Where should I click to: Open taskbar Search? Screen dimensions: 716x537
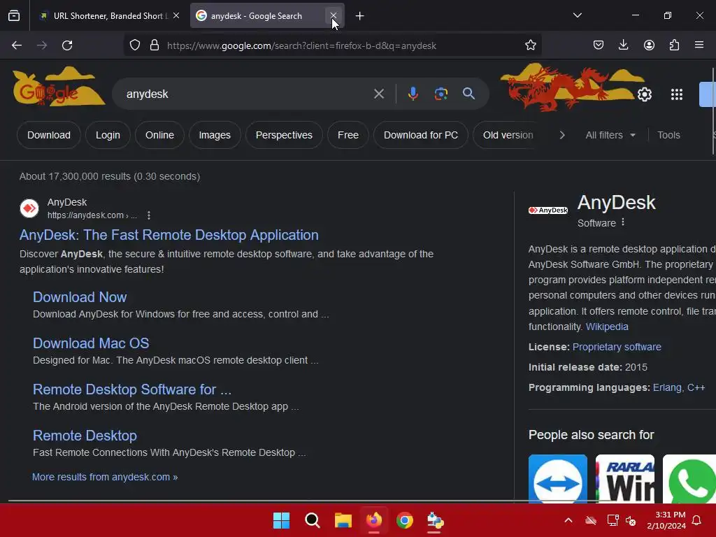[313, 520]
